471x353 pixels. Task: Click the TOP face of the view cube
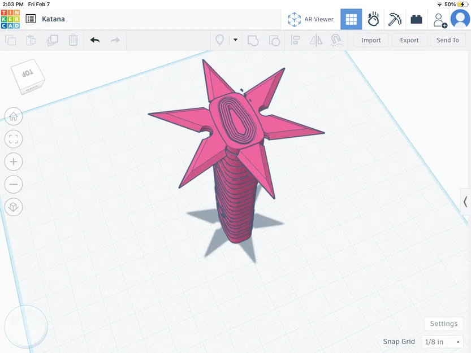tap(27, 73)
